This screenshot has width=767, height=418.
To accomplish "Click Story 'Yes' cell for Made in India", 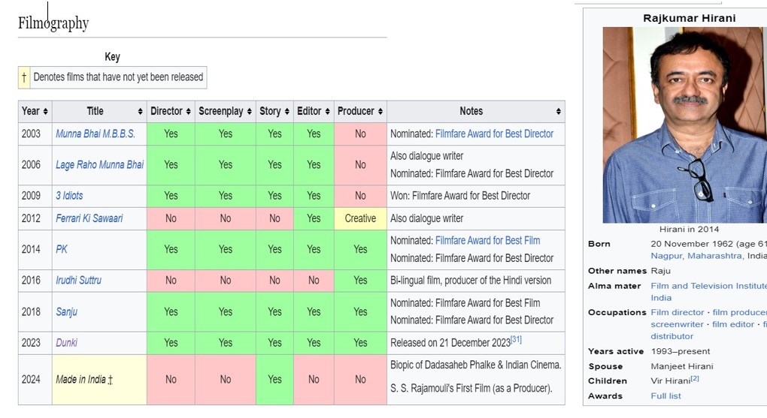I will (274, 380).
